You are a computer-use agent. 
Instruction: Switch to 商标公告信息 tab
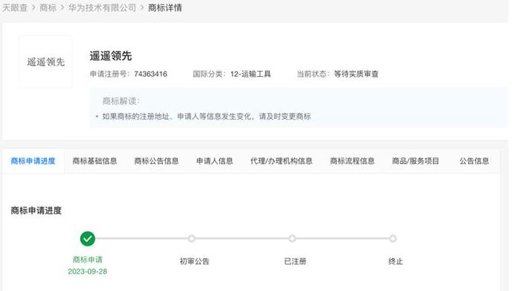pos(156,161)
